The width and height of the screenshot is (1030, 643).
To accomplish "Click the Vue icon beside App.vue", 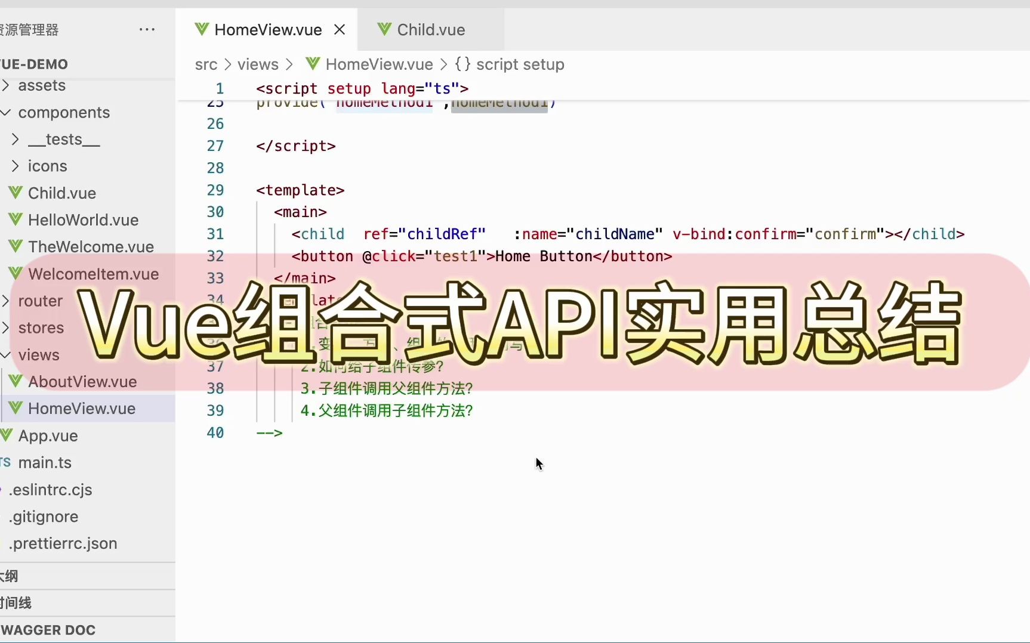I will (7, 435).
